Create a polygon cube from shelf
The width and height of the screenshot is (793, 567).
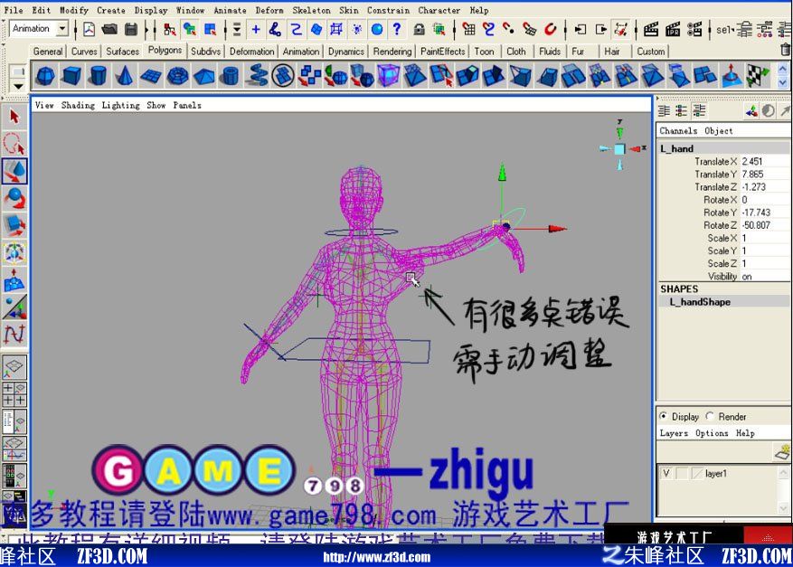tap(71, 76)
